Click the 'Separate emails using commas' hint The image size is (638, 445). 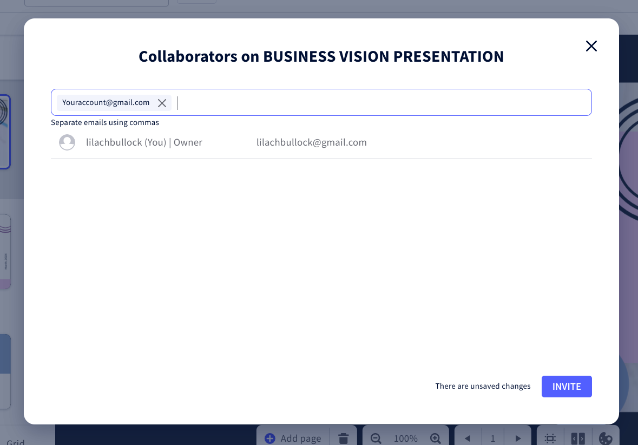point(105,122)
